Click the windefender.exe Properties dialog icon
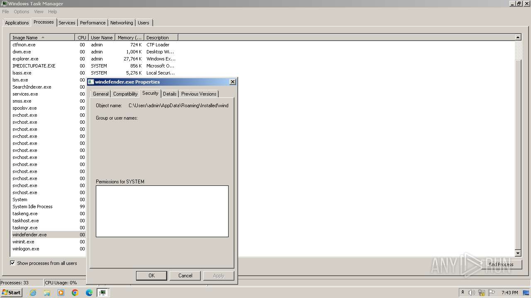This screenshot has height=298, width=531. tap(91, 82)
